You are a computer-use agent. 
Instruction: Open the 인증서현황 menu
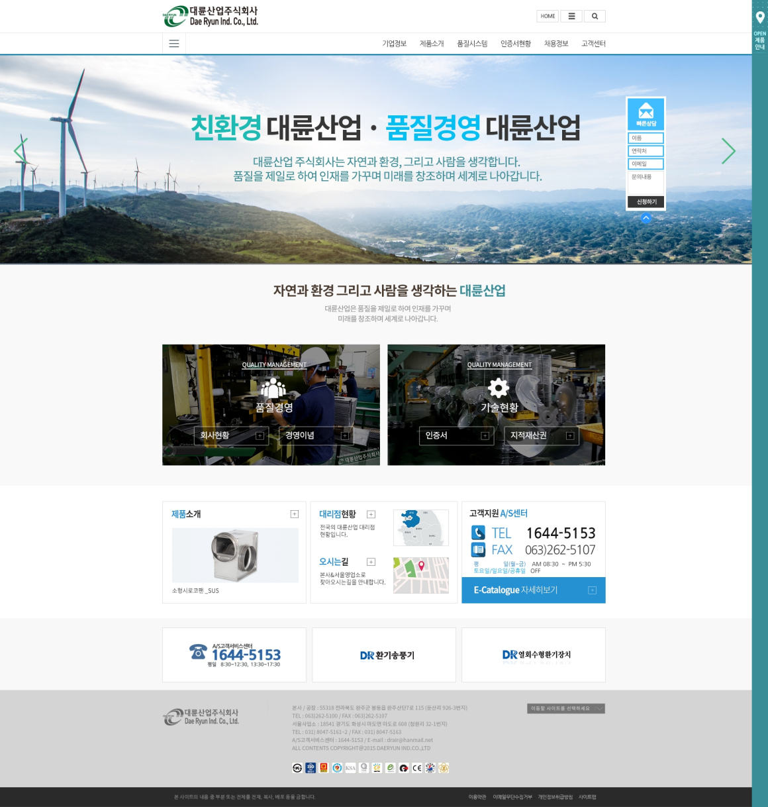516,44
